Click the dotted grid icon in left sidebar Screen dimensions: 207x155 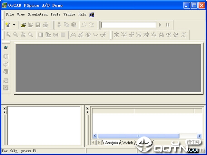[x=6, y=88]
